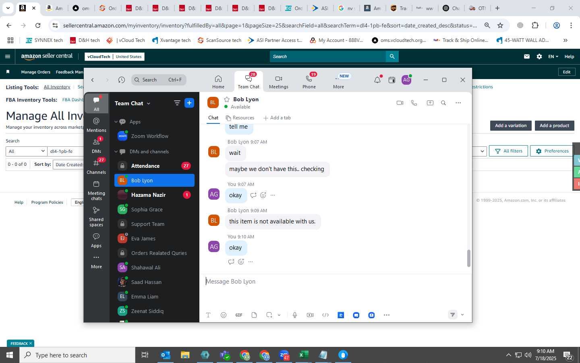Open the Seller Central hamburger menu
The width and height of the screenshot is (580, 363).
(x=7, y=56)
